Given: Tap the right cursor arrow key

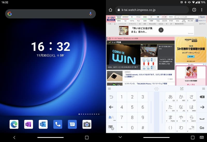Looking at the screenshot, I should [202, 107].
